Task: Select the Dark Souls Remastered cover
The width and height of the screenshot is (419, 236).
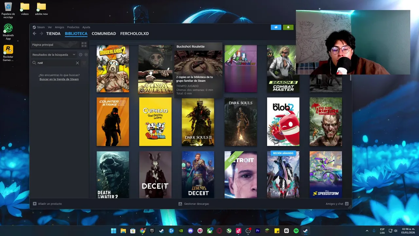Action: pos(241,122)
